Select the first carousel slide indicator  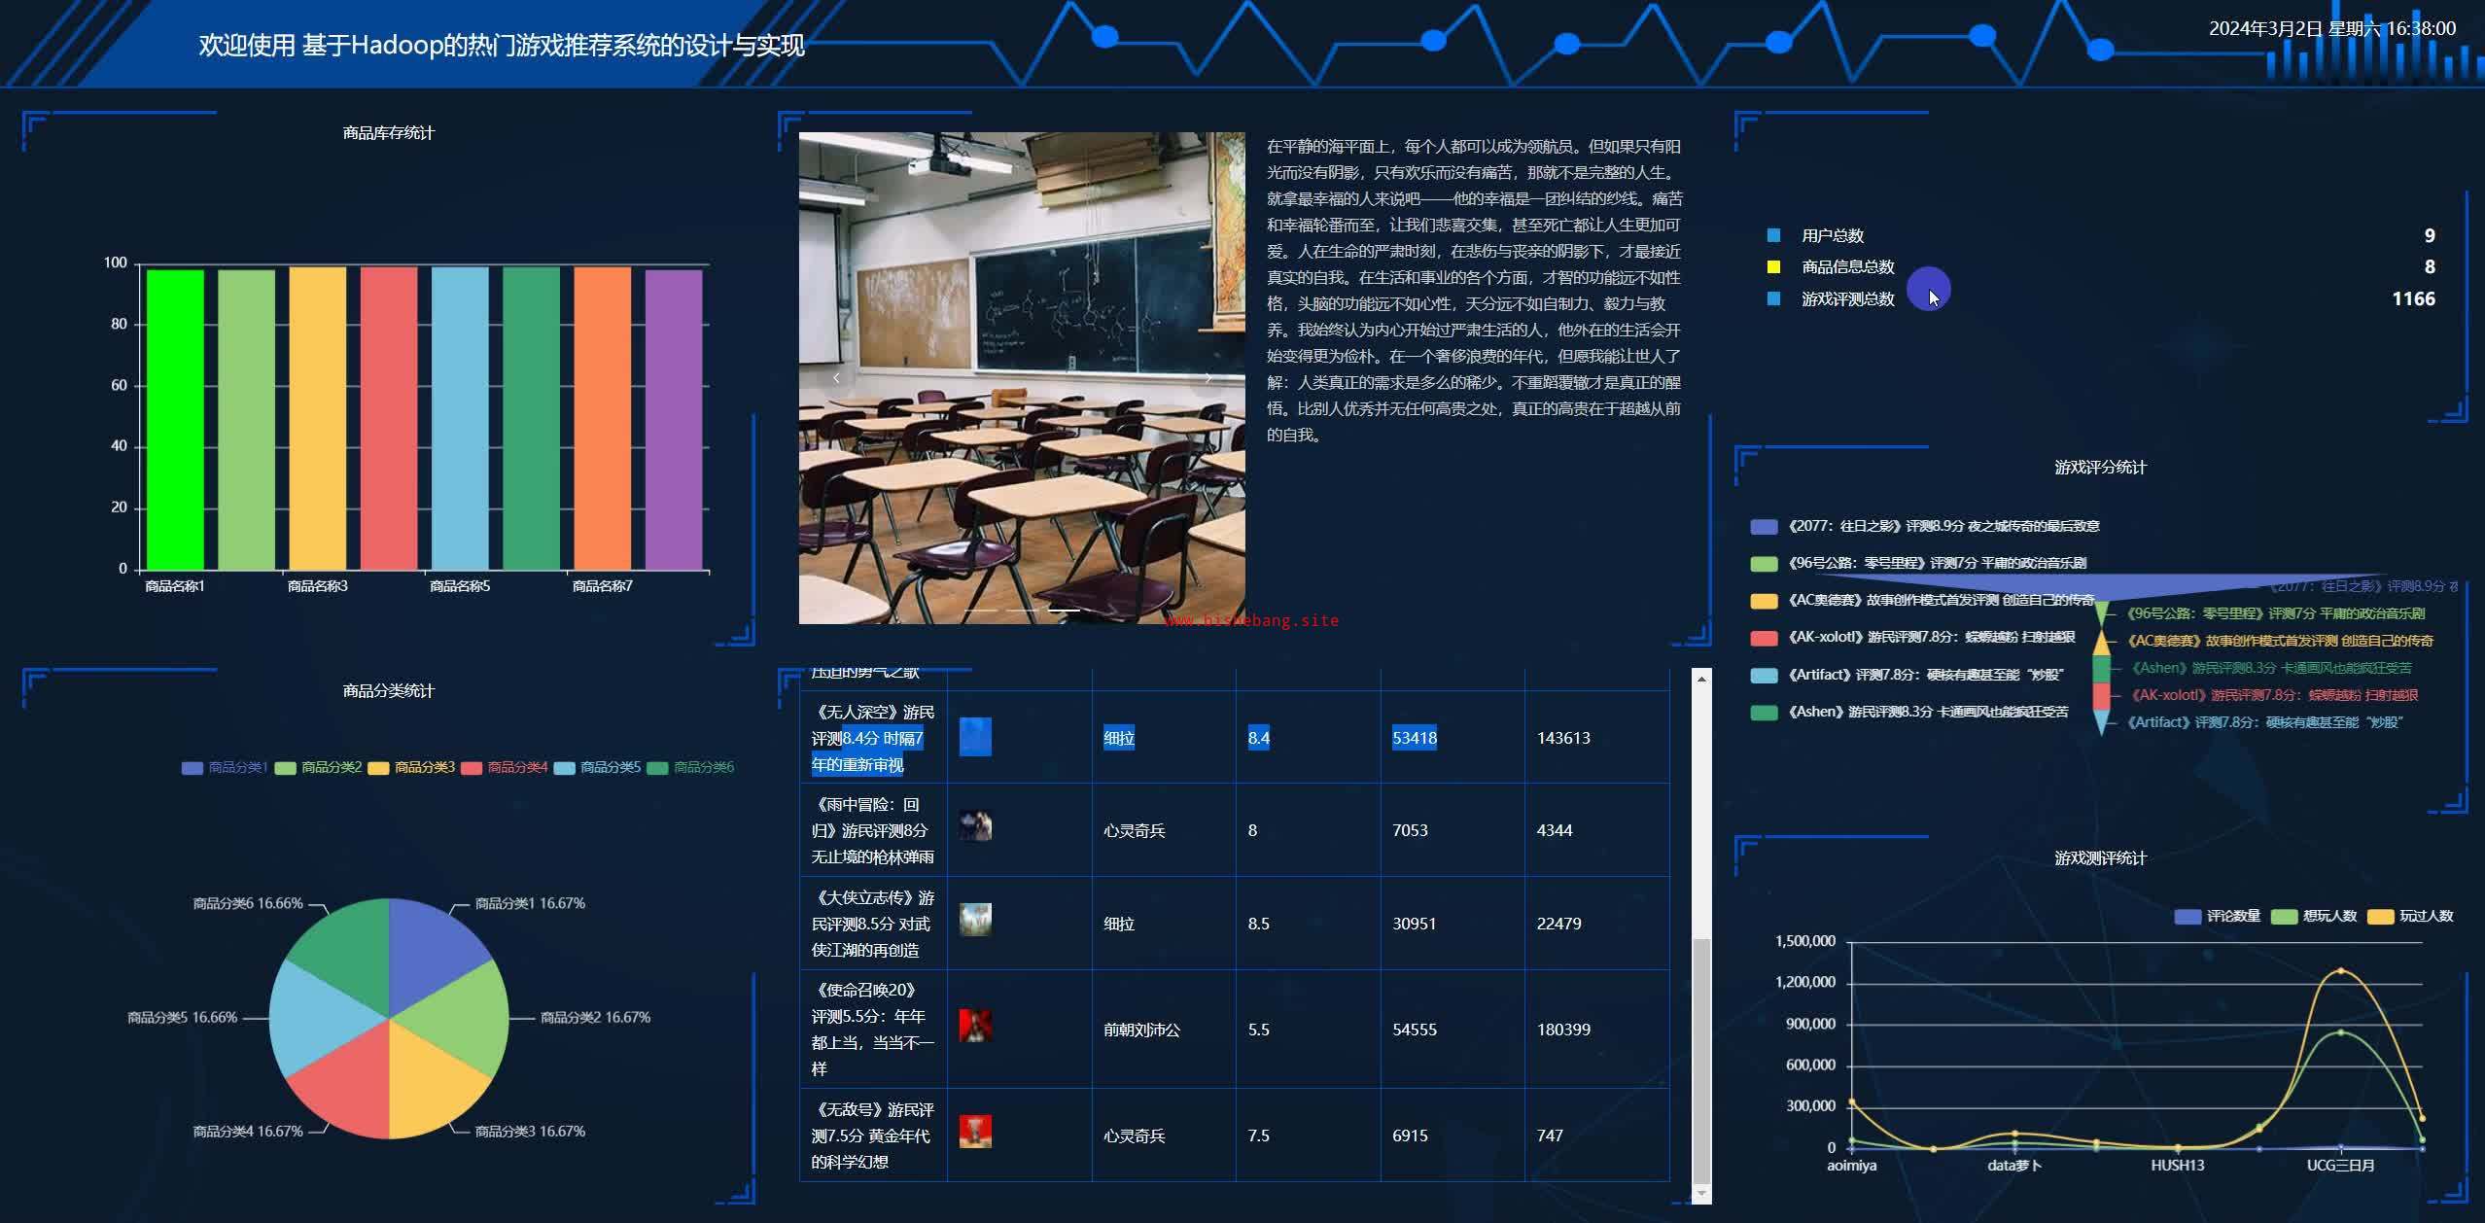pos(980,611)
